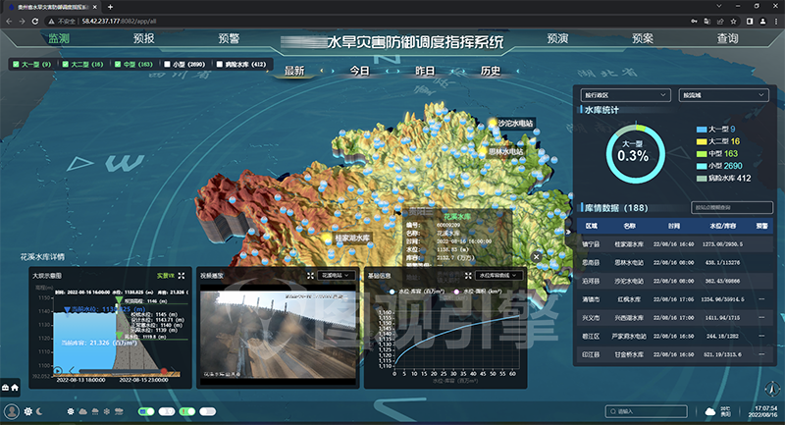This screenshot has width=785, height=425.
Task: Open the 按流域 dropdown
Action: (723, 95)
